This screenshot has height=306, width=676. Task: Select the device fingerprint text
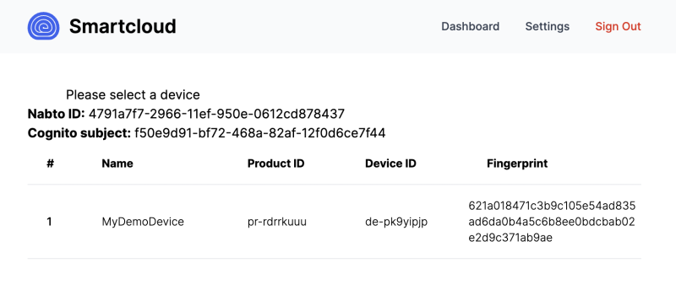pyautogui.click(x=552, y=222)
